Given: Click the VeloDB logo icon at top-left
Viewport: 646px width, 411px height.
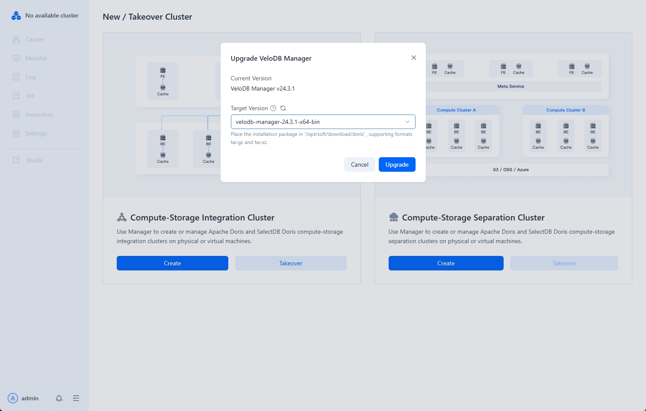Looking at the screenshot, I should click(16, 16).
